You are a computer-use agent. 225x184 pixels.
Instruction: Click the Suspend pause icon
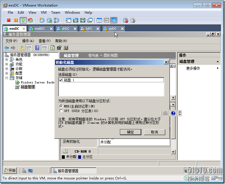(16, 20)
